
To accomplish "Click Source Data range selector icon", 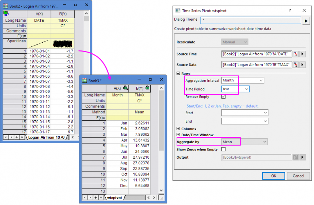I will (296, 65).
